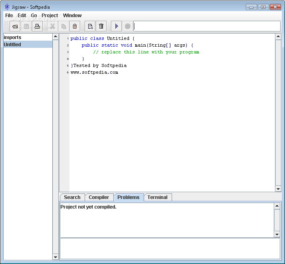Click the Problems panel scroll up arrow
Viewport: 285px width, 264px height.
click(x=277, y=206)
